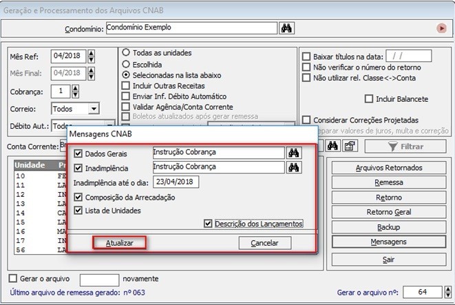This screenshot has width=455, height=305.
Task: Increase Gerar o arquivo nº value
Action: point(447,289)
